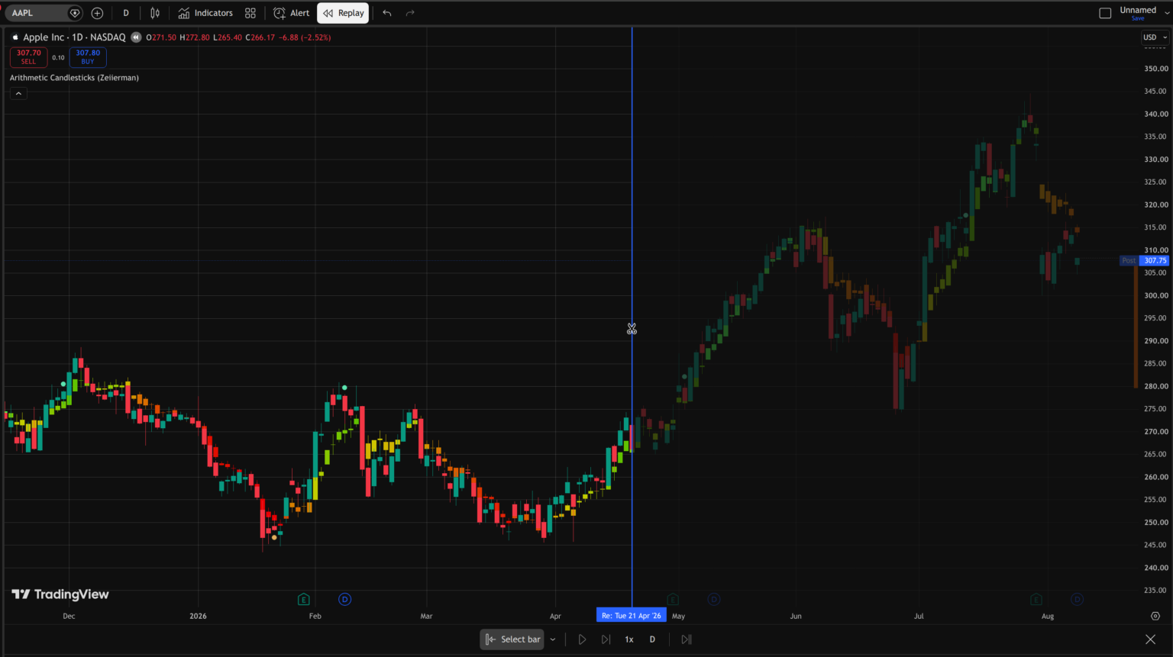This screenshot has height=657, width=1173.
Task: Change the 1x replay speed
Action: pyautogui.click(x=629, y=639)
